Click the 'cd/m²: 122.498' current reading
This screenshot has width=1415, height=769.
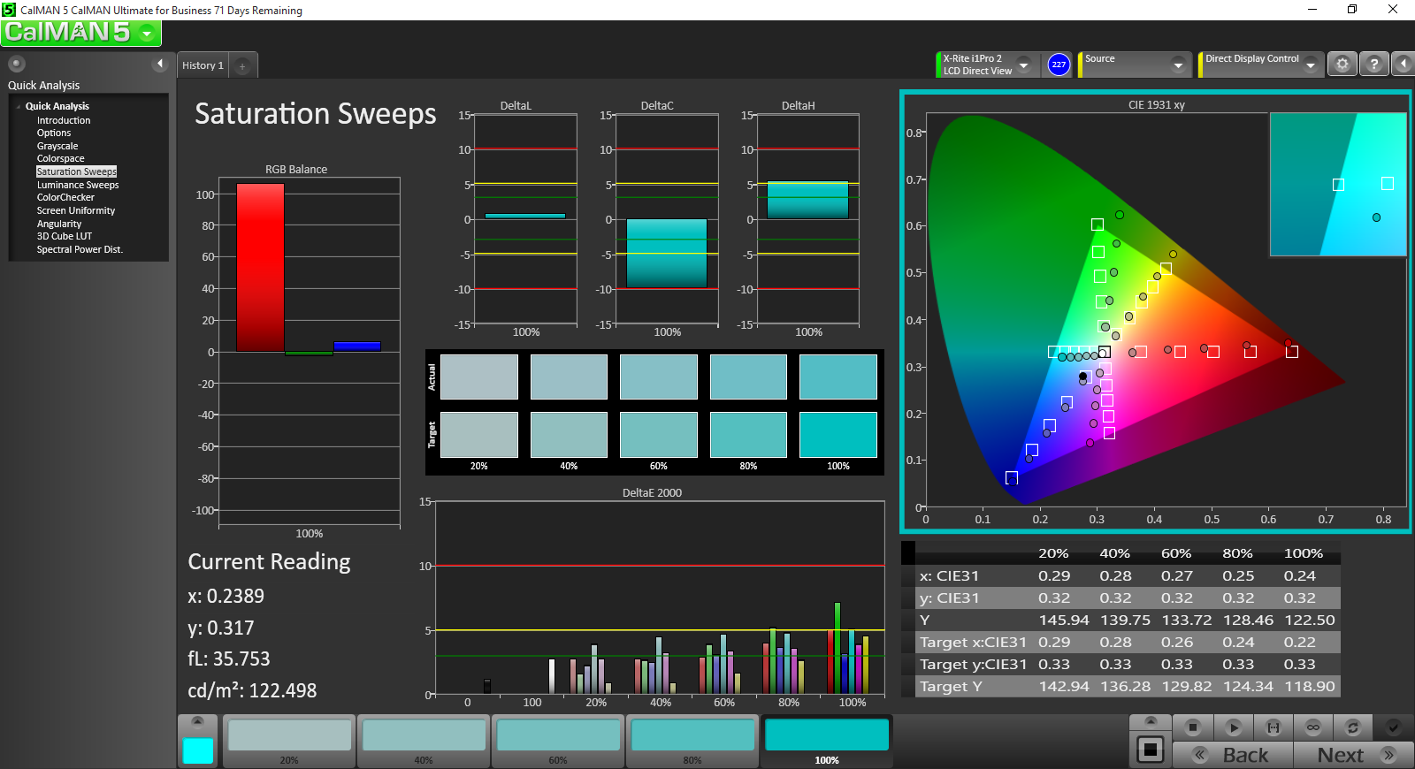(252, 690)
